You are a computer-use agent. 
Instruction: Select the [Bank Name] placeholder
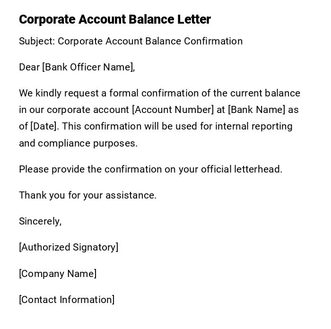pos(256,110)
